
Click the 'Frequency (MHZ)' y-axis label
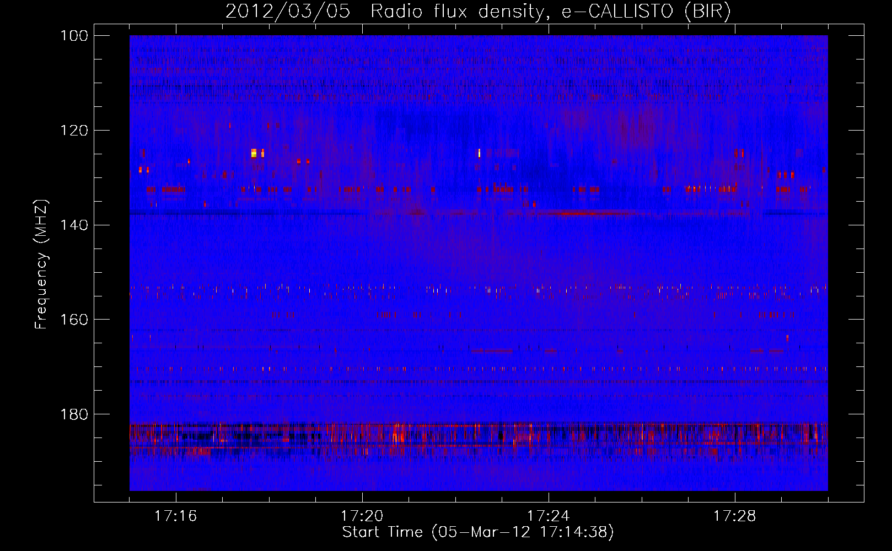click(41, 264)
